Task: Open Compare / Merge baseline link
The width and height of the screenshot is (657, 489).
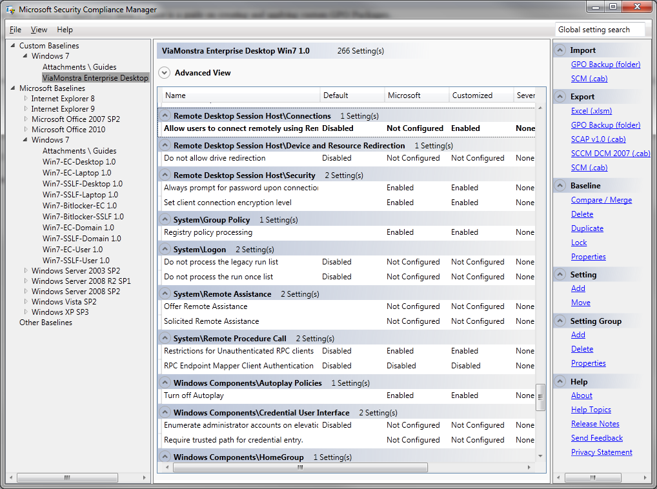Action: [x=601, y=200]
